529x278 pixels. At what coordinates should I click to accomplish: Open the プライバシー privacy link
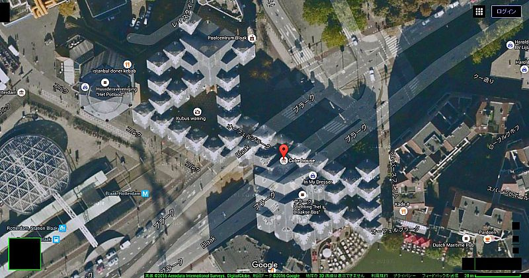coord(404,275)
